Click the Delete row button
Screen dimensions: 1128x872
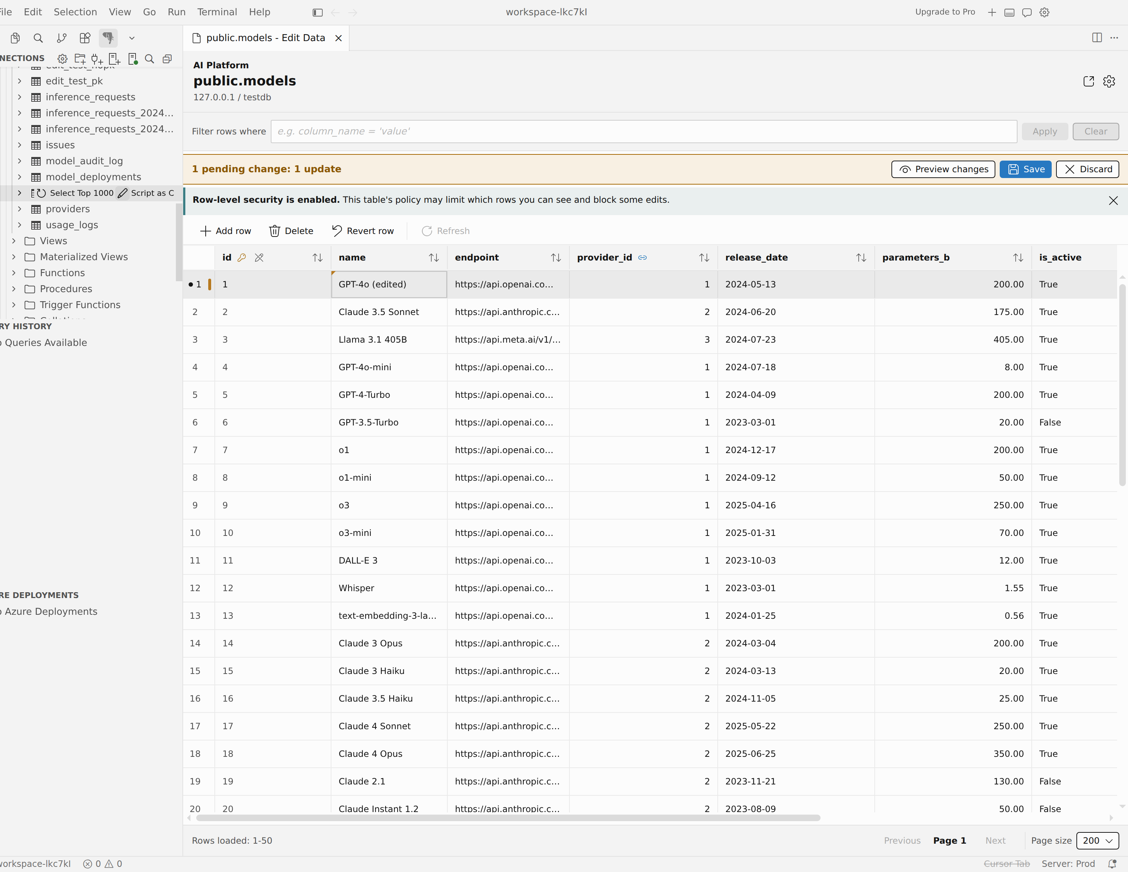[x=291, y=231]
